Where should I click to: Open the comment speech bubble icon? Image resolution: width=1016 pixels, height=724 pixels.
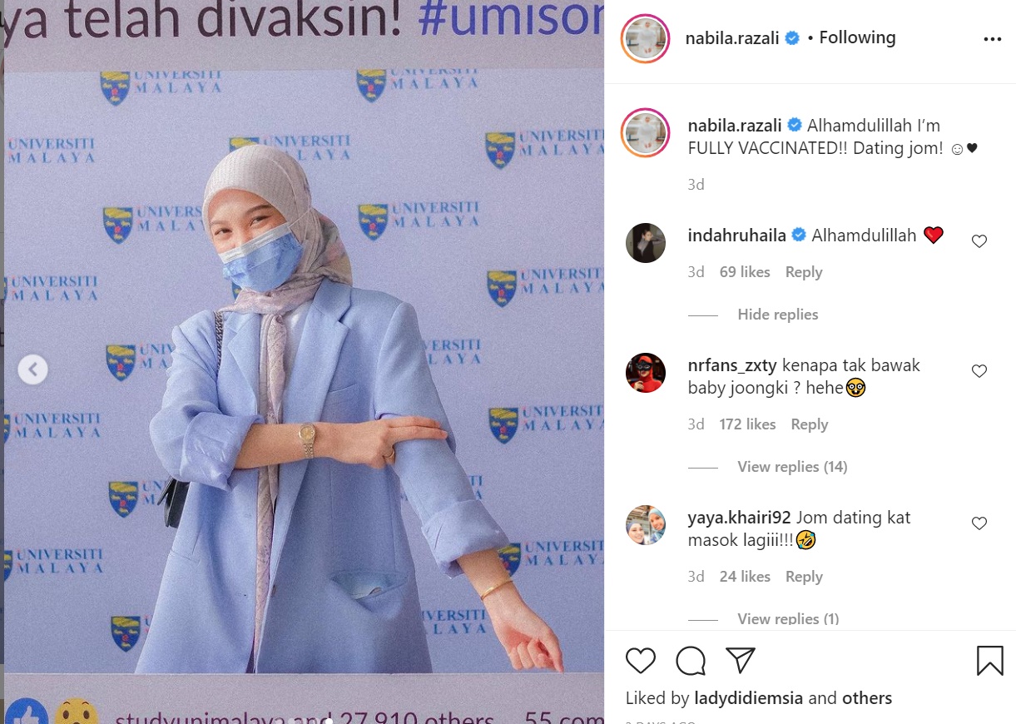[x=691, y=661]
